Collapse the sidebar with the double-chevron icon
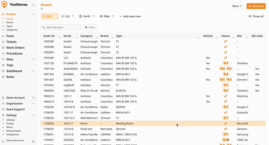 pos(33,5)
